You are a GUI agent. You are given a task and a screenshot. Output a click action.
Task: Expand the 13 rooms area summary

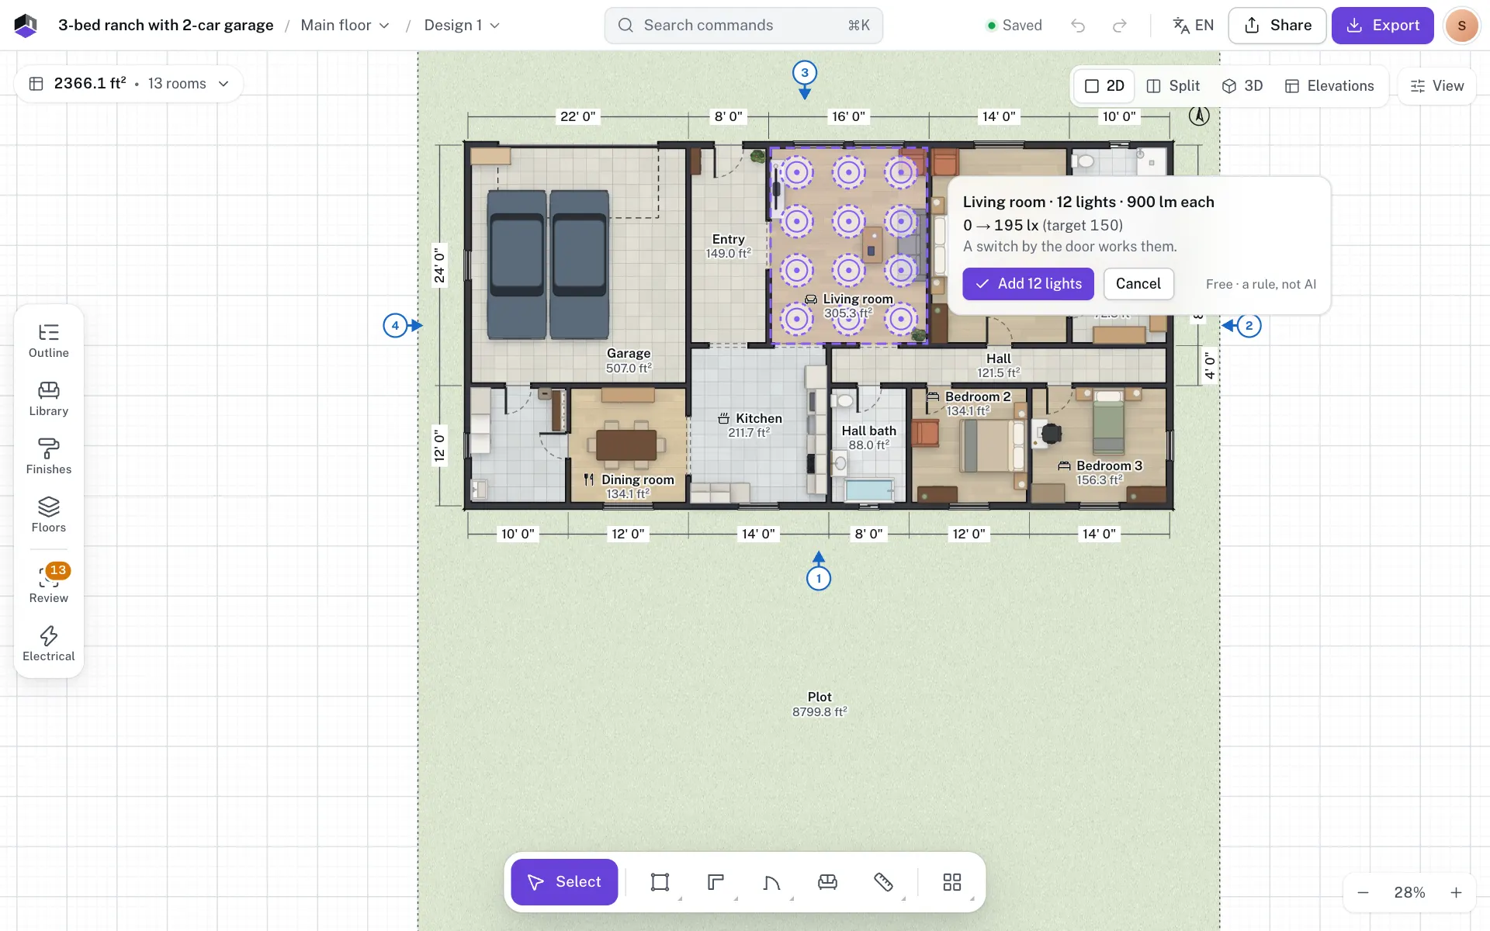click(129, 84)
